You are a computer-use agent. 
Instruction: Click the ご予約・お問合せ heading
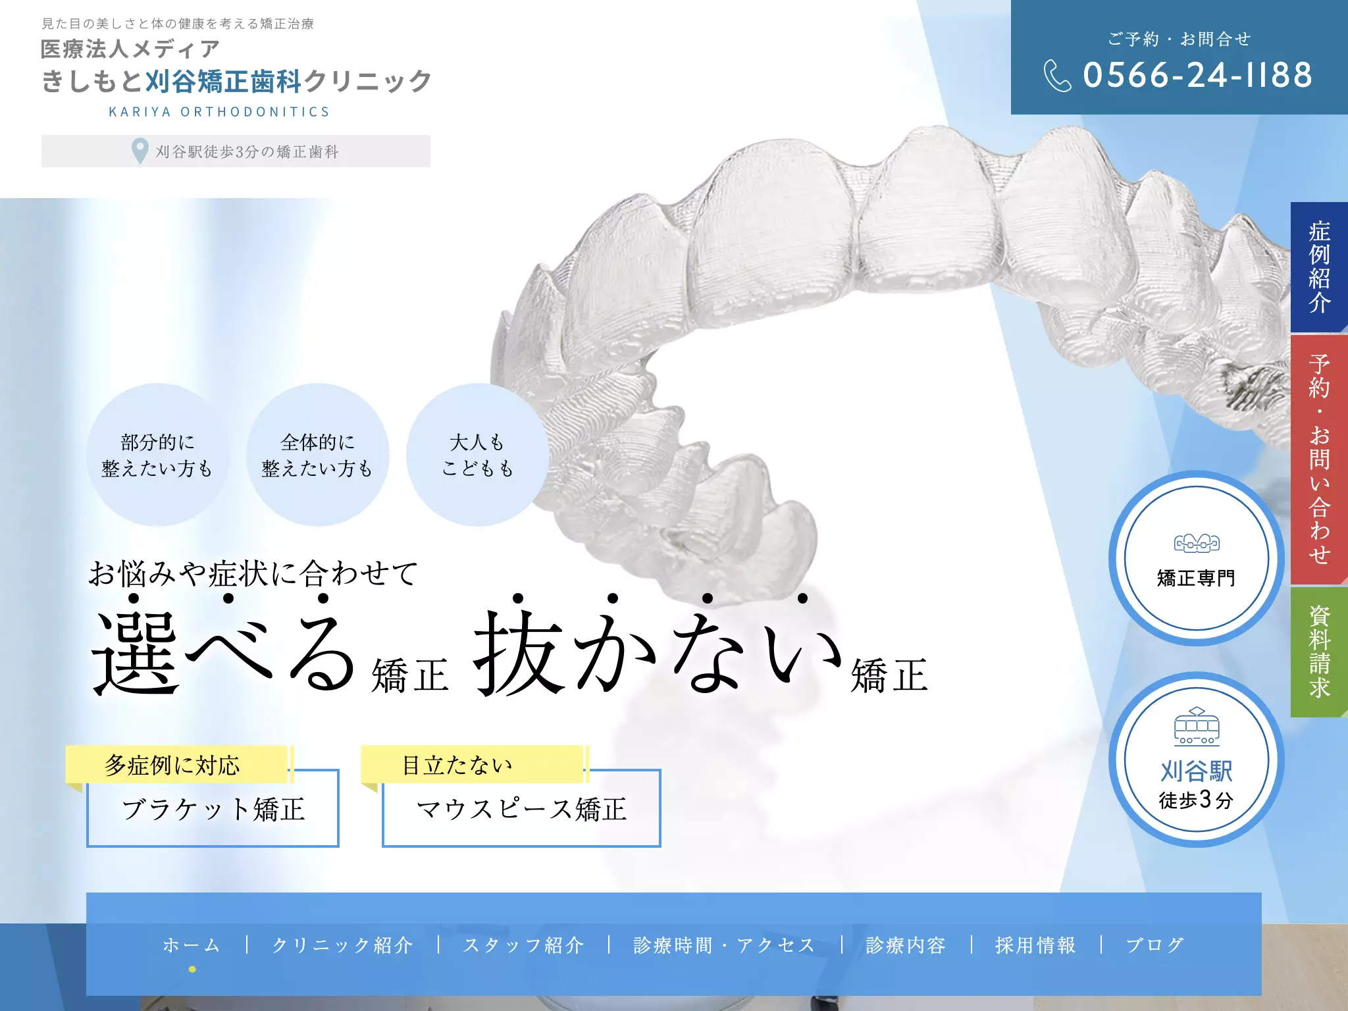[1179, 39]
